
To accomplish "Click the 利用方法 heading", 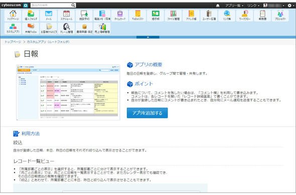I will [31, 133].
